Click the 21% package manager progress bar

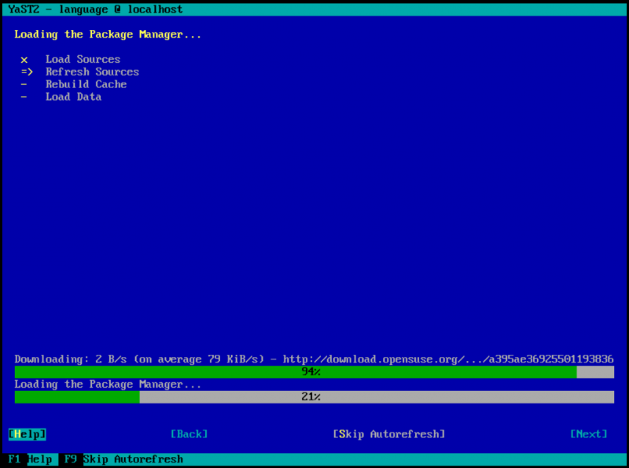[x=314, y=397]
